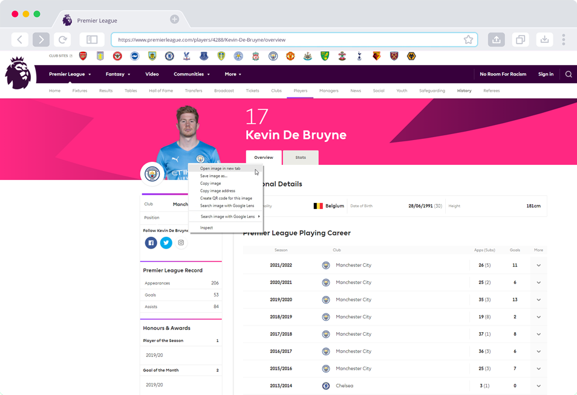Open Kevin De Bruyne's Instagram profile
This screenshot has height=395, width=577.
(x=181, y=243)
